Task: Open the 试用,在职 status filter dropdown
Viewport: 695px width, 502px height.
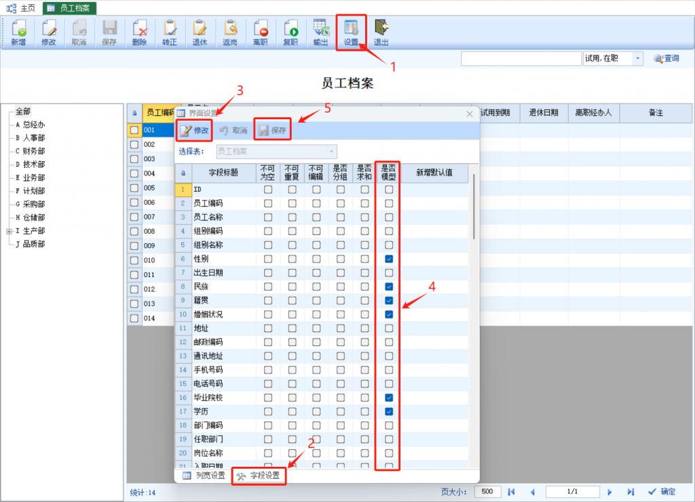Action: [637, 59]
